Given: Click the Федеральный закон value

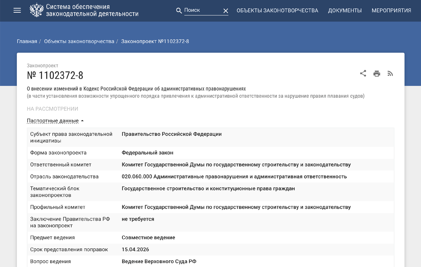Looking at the screenshot, I should (x=147, y=153).
